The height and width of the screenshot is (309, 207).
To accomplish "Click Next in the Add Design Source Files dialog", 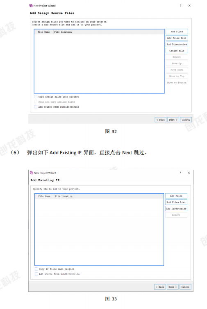I will point(173,120).
